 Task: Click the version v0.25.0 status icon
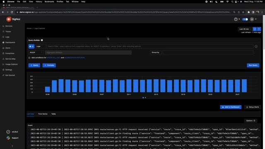tap(8, 132)
